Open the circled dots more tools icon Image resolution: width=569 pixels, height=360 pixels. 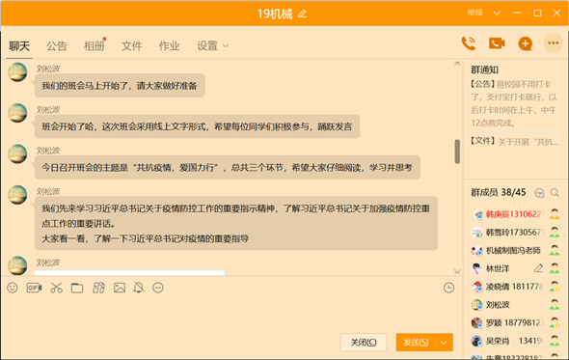158,288
